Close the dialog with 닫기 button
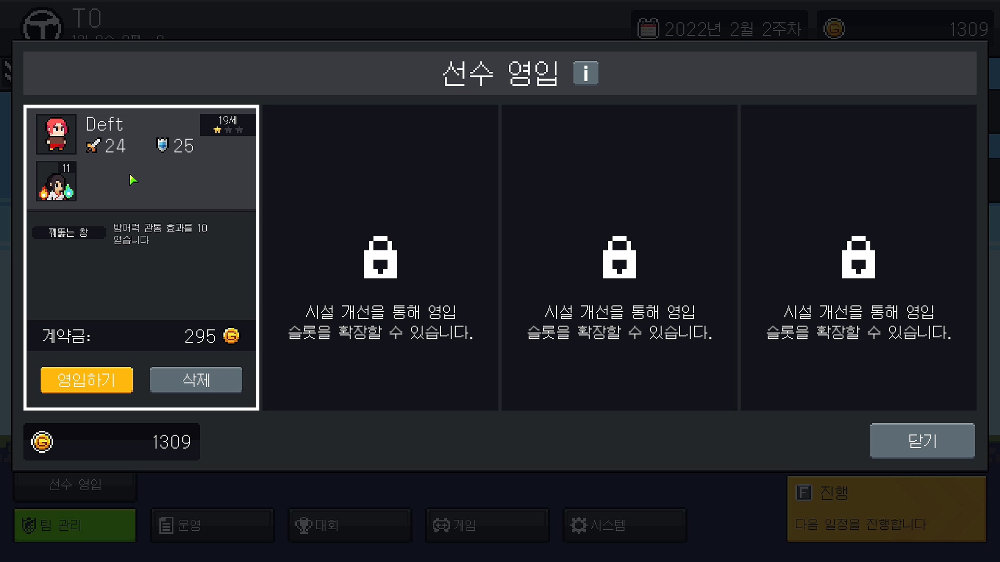 pos(922,441)
